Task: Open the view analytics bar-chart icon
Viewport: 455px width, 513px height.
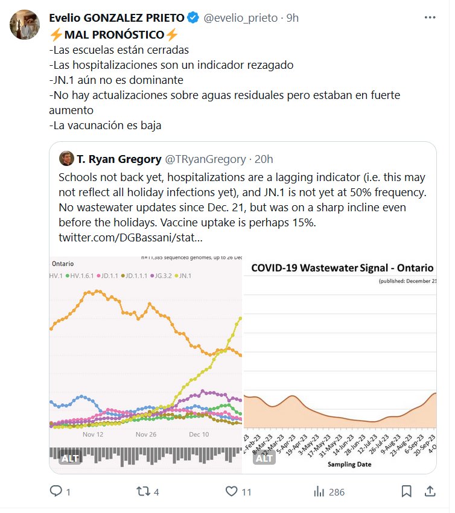Action: pyautogui.click(x=319, y=492)
